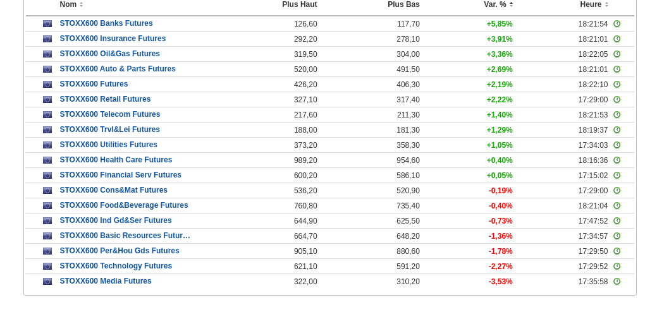Click the clock icon in the Technology Futures row

[617, 267]
